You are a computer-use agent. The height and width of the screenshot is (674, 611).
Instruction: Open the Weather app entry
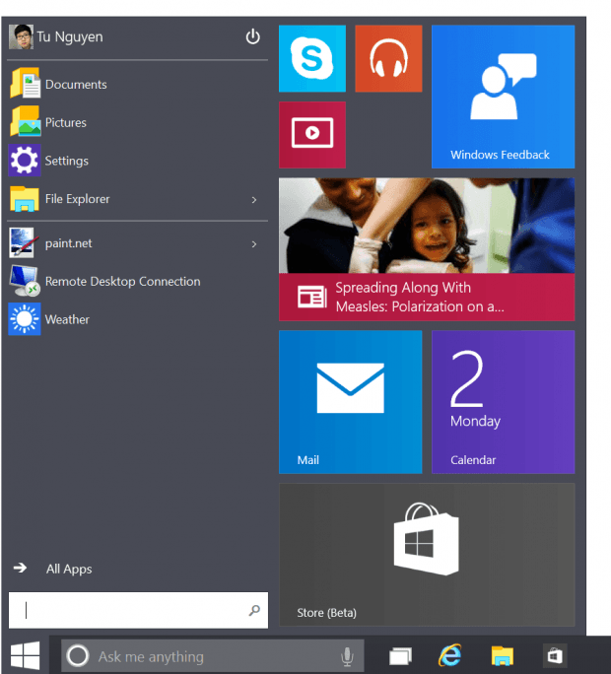pos(138,319)
